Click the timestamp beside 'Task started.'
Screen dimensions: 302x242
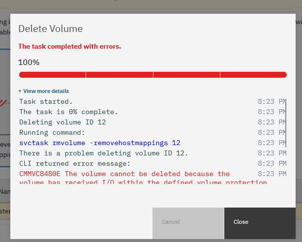[x=271, y=101]
